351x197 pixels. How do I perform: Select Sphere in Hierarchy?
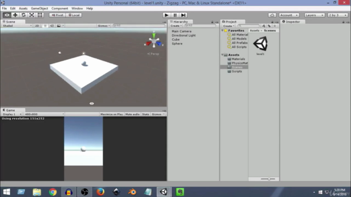pyautogui.click(x=177, y=44)
